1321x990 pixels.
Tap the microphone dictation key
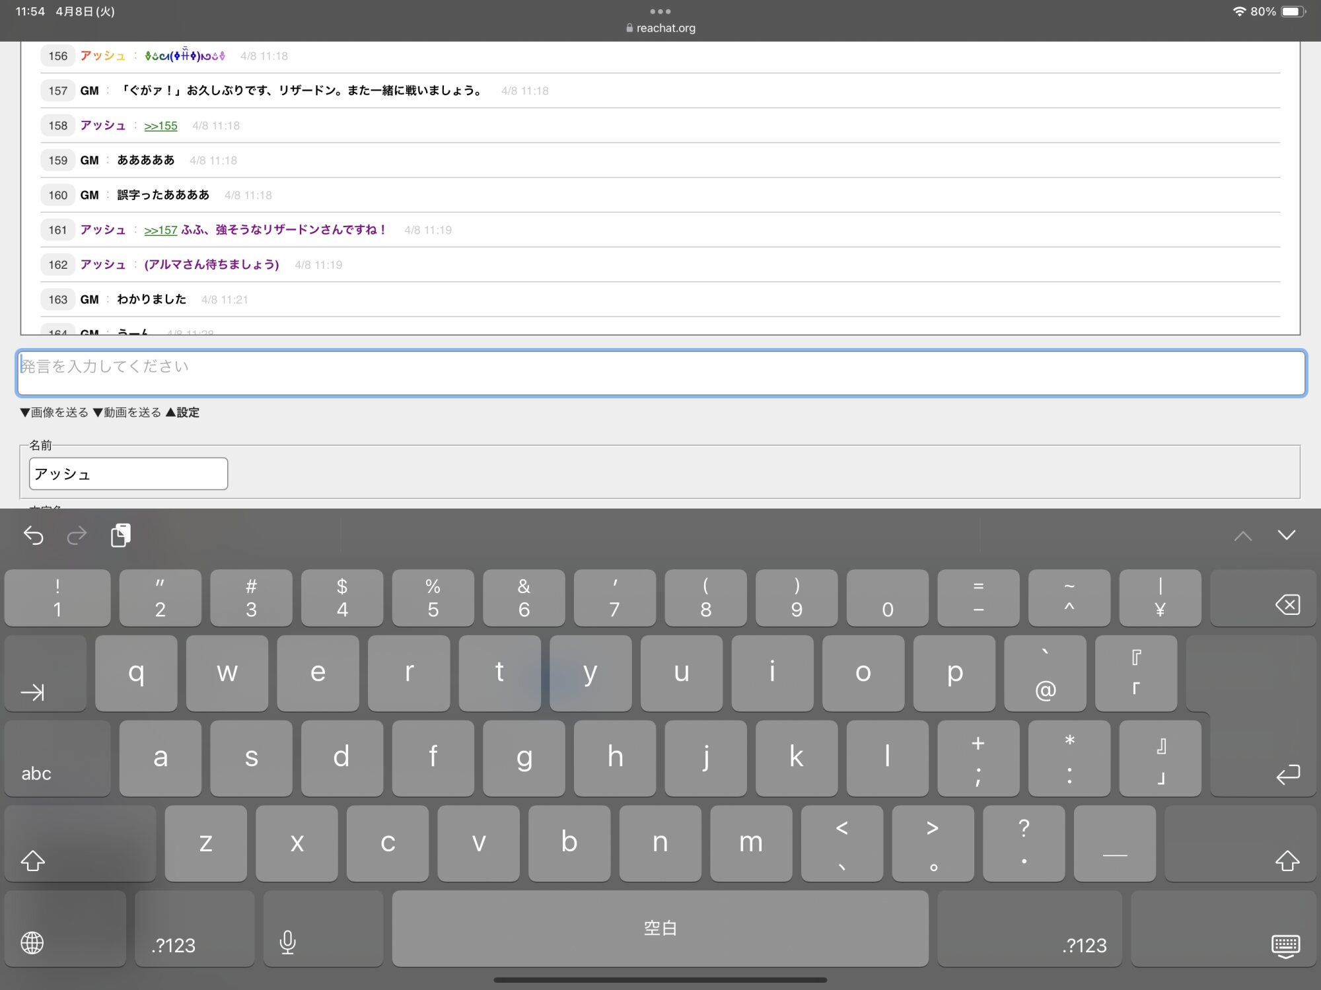pos(287,941)
